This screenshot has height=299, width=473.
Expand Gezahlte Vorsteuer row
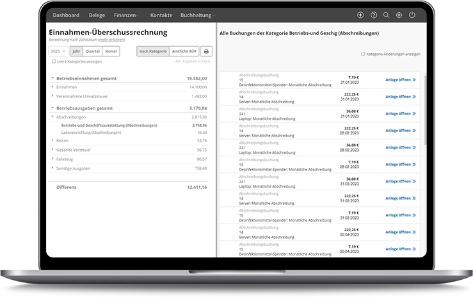point(52,149)
